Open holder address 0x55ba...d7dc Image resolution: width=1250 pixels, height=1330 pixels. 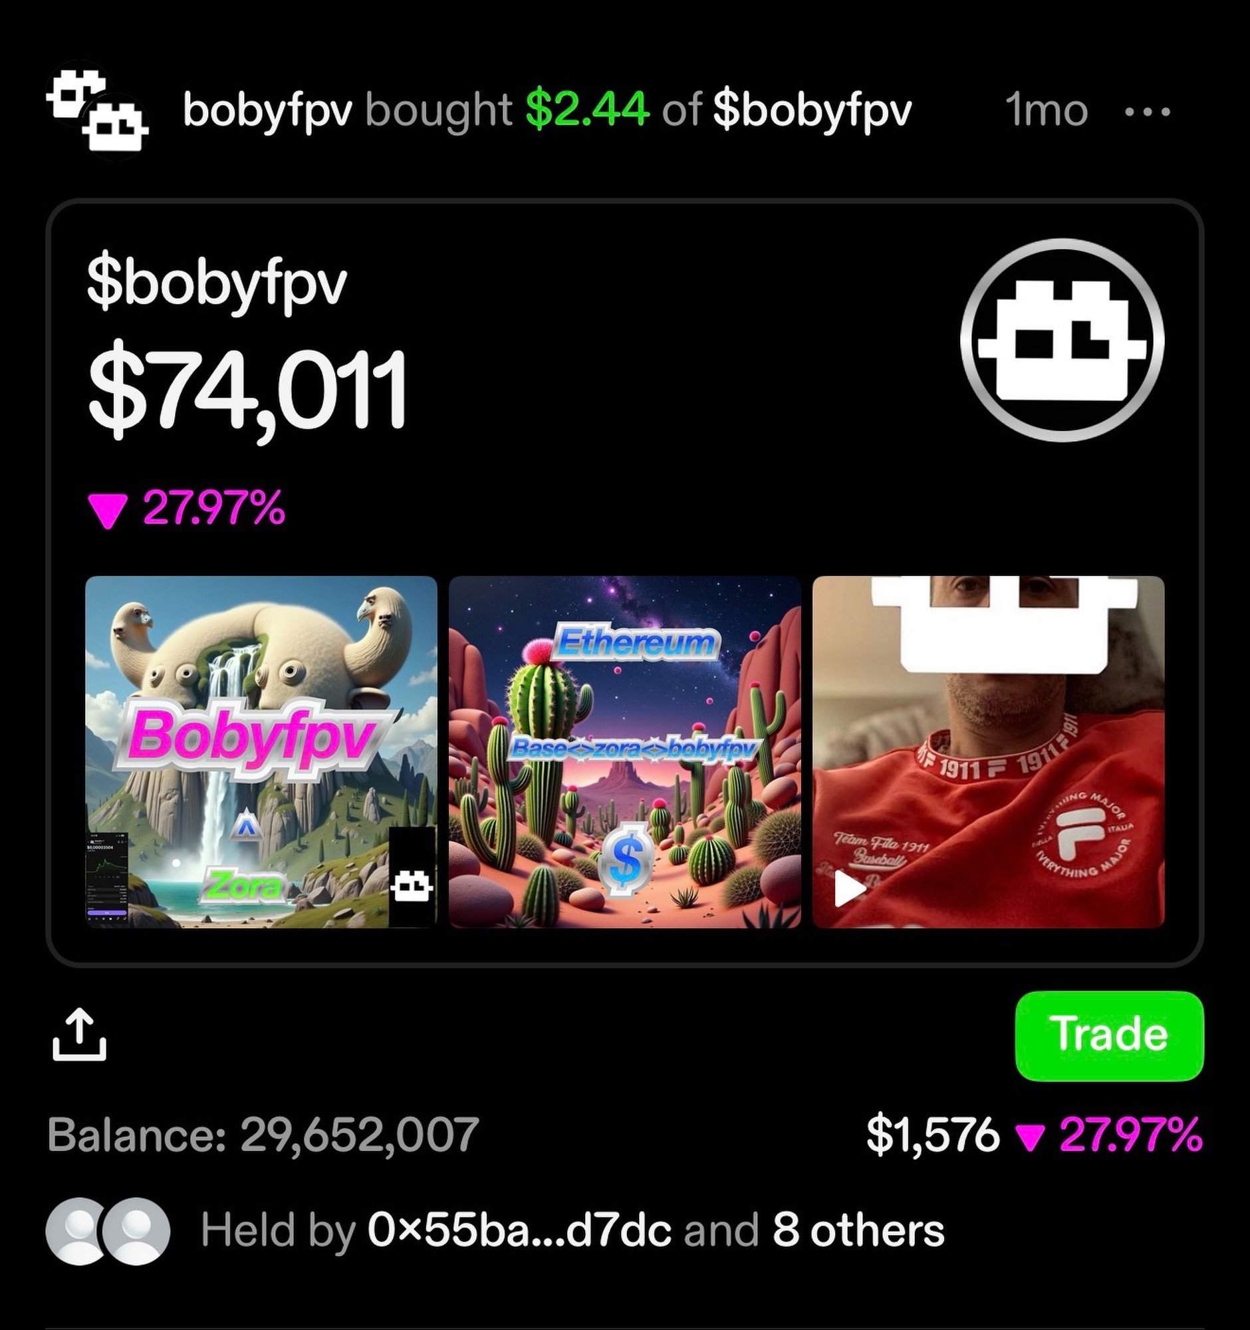pos(519,1231)
